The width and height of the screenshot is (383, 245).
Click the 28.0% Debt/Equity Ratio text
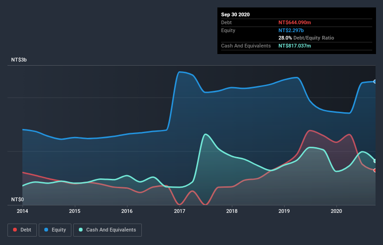tap(306, 38)
